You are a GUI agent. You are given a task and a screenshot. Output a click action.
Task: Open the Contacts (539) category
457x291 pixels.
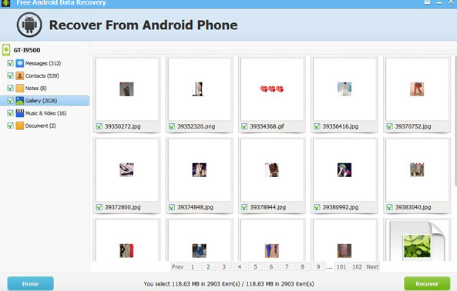(x=42, y=75)
